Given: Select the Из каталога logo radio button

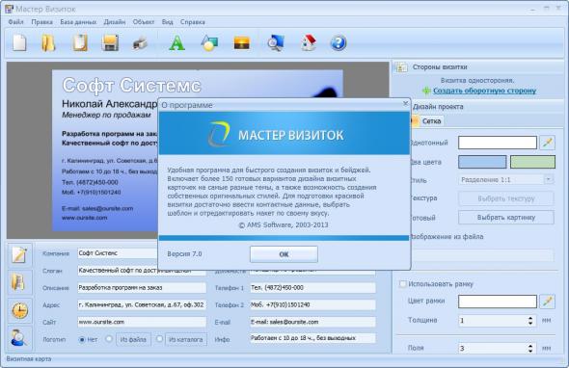Looking at the screenshot, I should pyautogui.click(x=159, y=339).
